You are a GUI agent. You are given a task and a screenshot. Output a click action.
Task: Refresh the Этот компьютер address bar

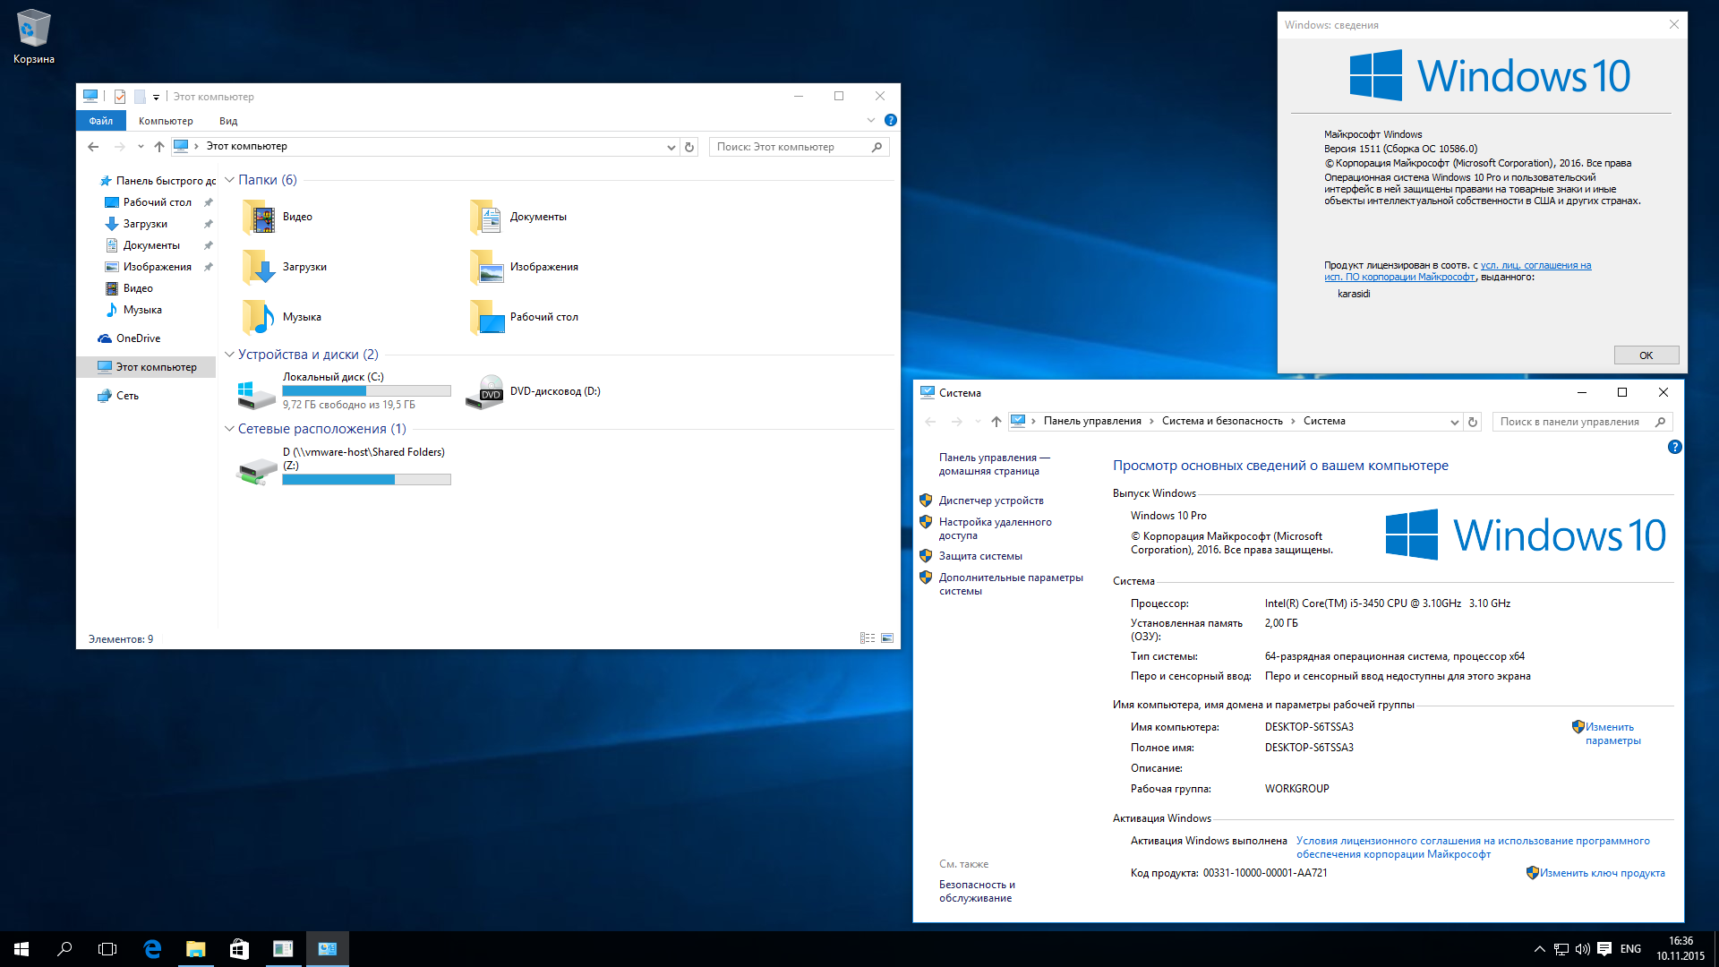coord(689,147)
